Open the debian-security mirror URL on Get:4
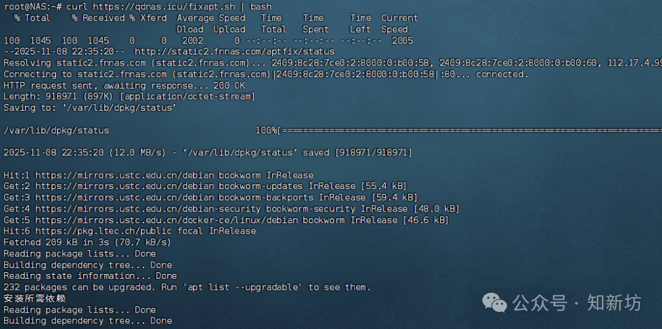The image size is (662, 329). (x=132, y=209)
